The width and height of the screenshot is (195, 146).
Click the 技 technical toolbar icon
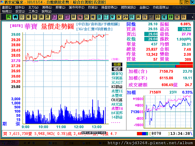[x=183, y=17]
